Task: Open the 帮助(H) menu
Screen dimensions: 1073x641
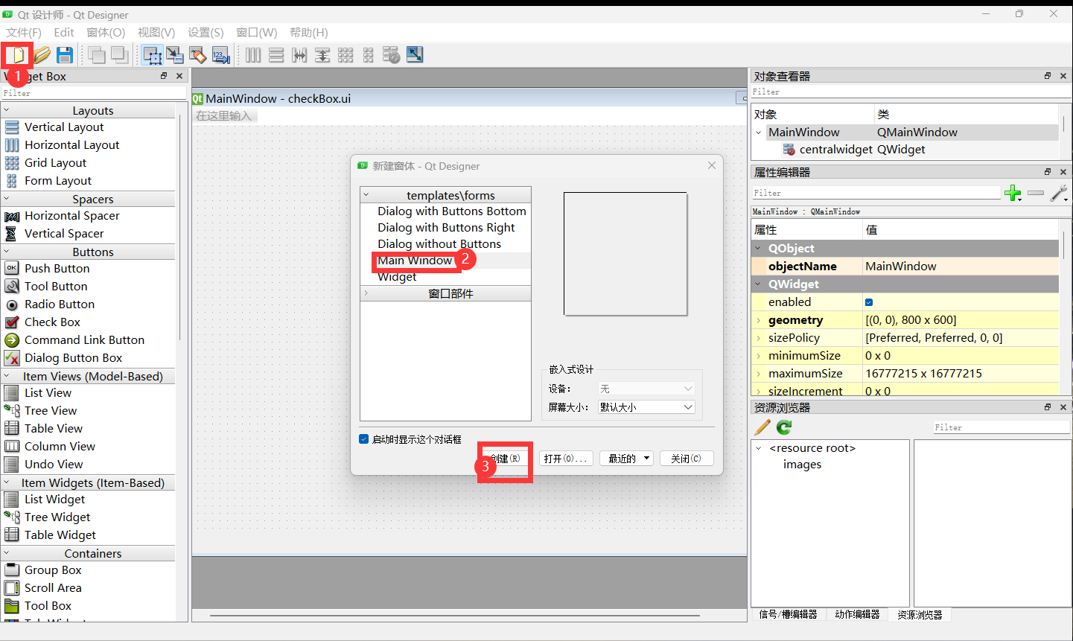Action: pyautogui.click(x=309, y=33)
